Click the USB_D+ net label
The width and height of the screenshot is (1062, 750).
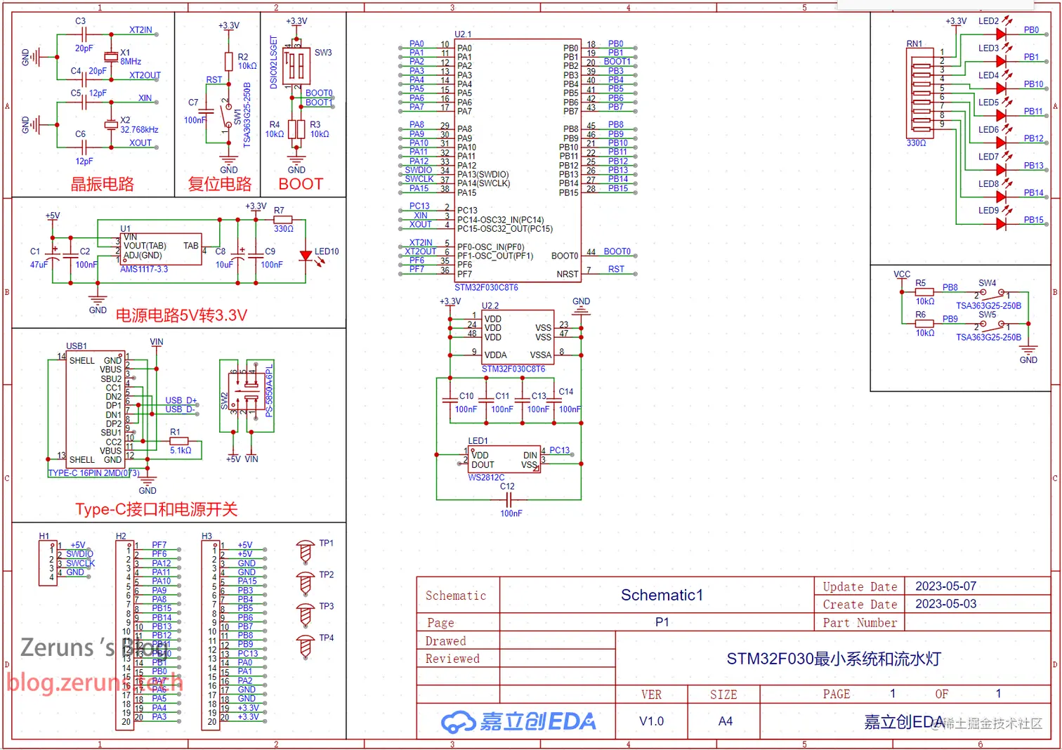point(181,400)
